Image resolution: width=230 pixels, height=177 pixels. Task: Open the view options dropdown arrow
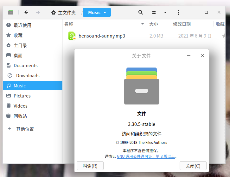(165, 12)
